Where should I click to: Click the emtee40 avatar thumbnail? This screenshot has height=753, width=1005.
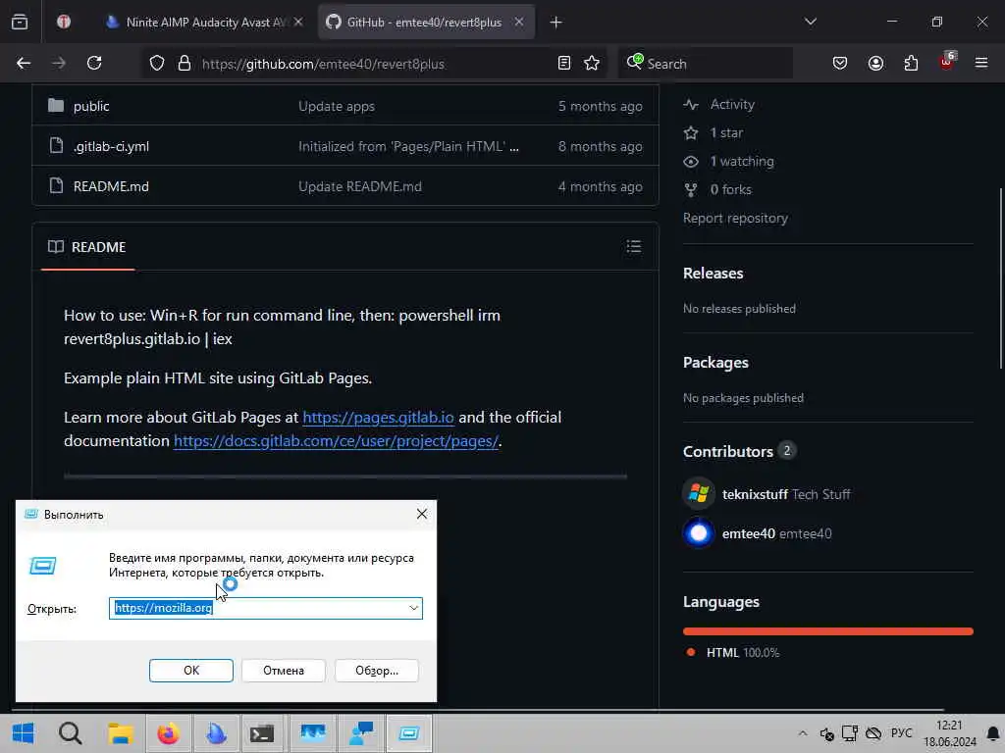coord(699,532)
